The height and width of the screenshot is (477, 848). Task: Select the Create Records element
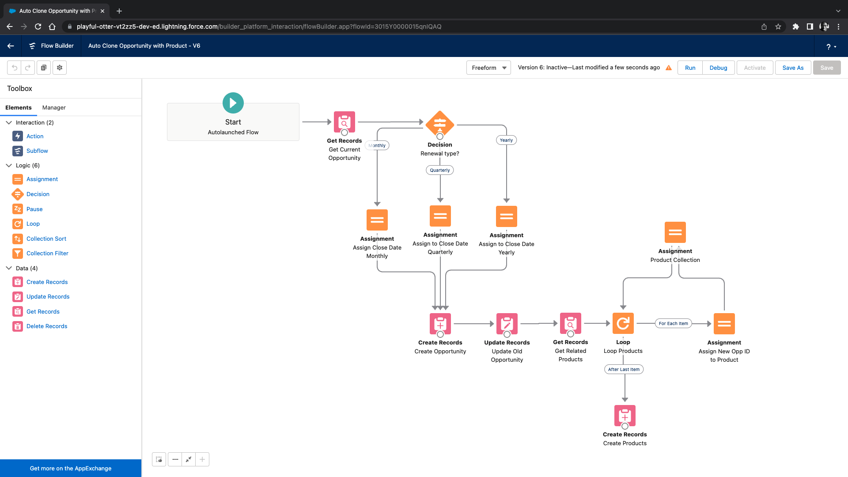point(47,282)
